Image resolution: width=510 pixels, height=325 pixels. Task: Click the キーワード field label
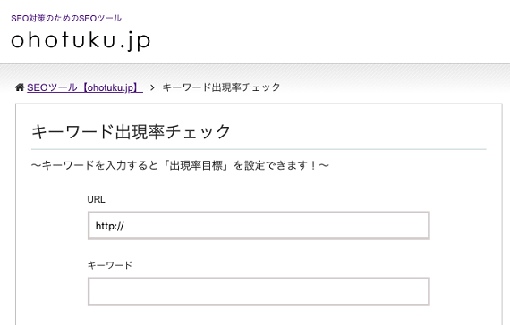[x=110, y=265]
